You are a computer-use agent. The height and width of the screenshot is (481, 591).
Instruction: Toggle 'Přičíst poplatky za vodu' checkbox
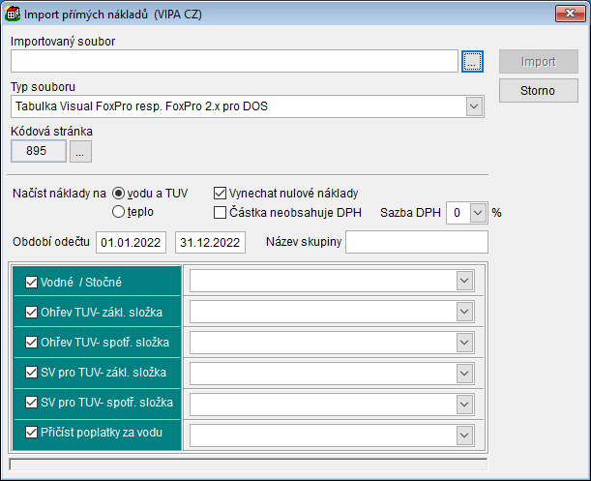(x=31, y=435)
